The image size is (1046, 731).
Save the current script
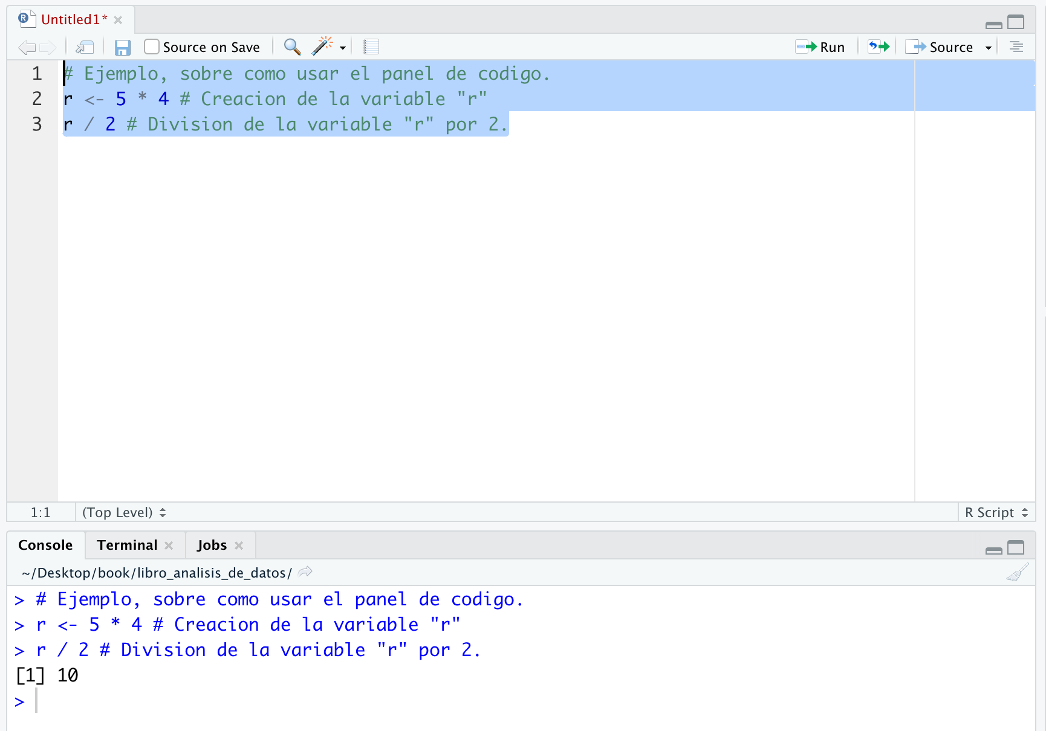click(x=123, y=47)
